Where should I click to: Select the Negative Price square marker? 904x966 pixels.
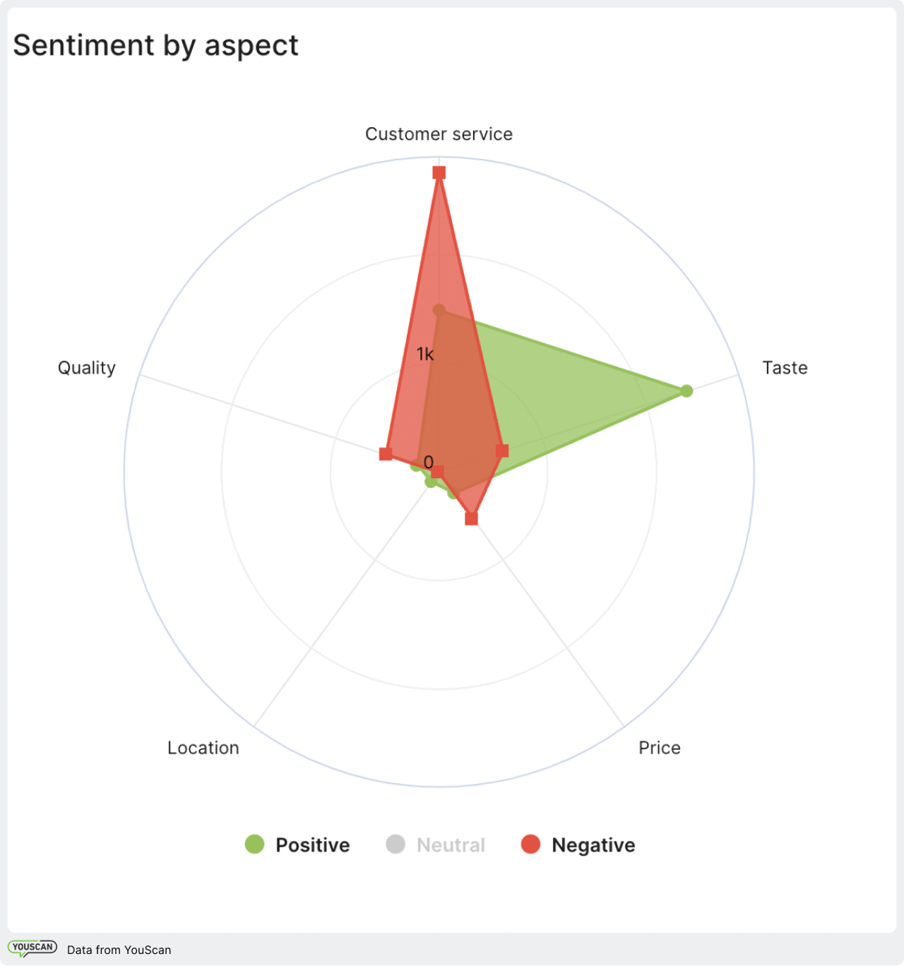tap(471, 519)
